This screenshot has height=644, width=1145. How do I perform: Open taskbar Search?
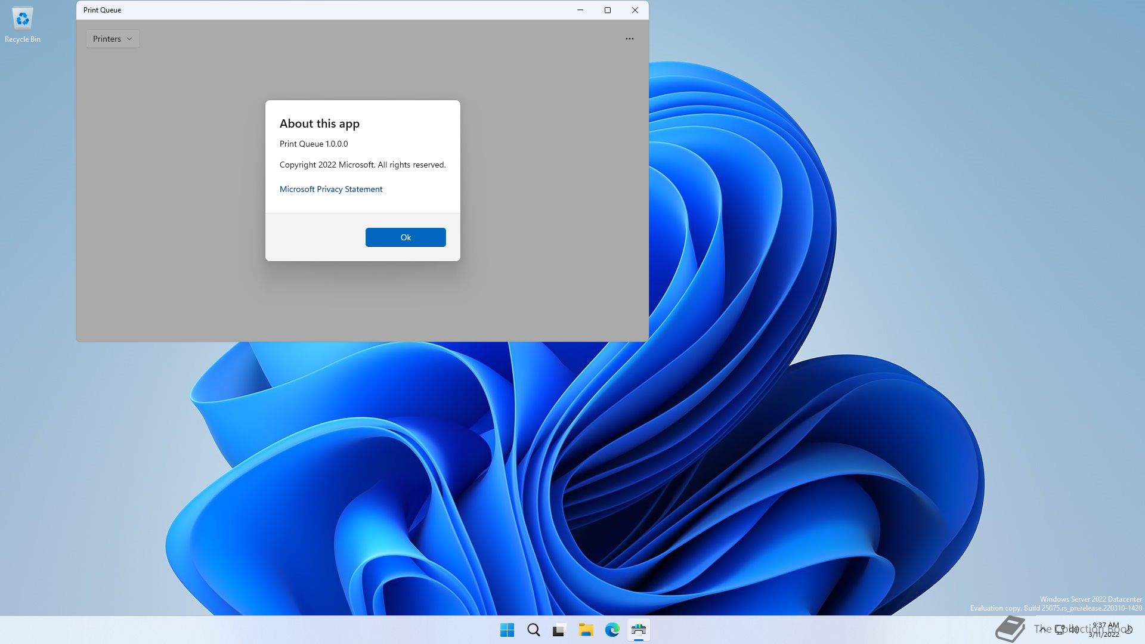point(534,630)
